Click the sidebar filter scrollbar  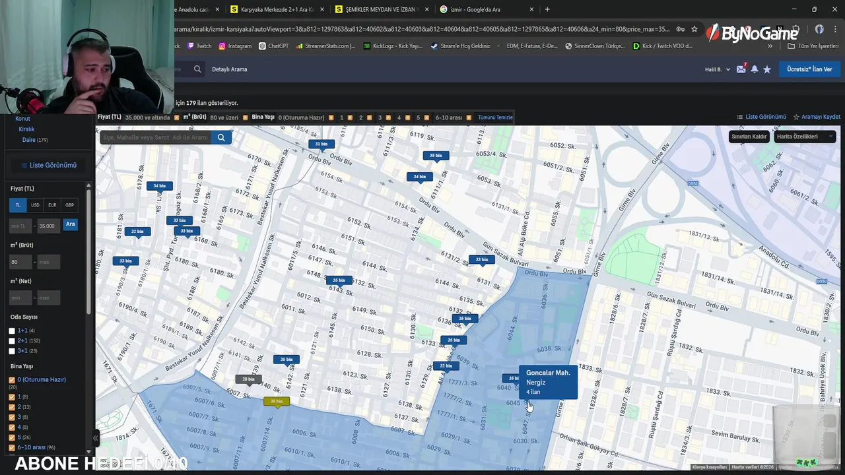point(88,251)
